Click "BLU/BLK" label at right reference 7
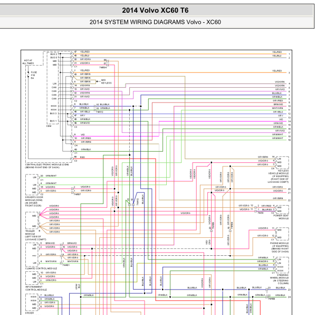The height and width of the screenshot is (315, 316). 277,93
